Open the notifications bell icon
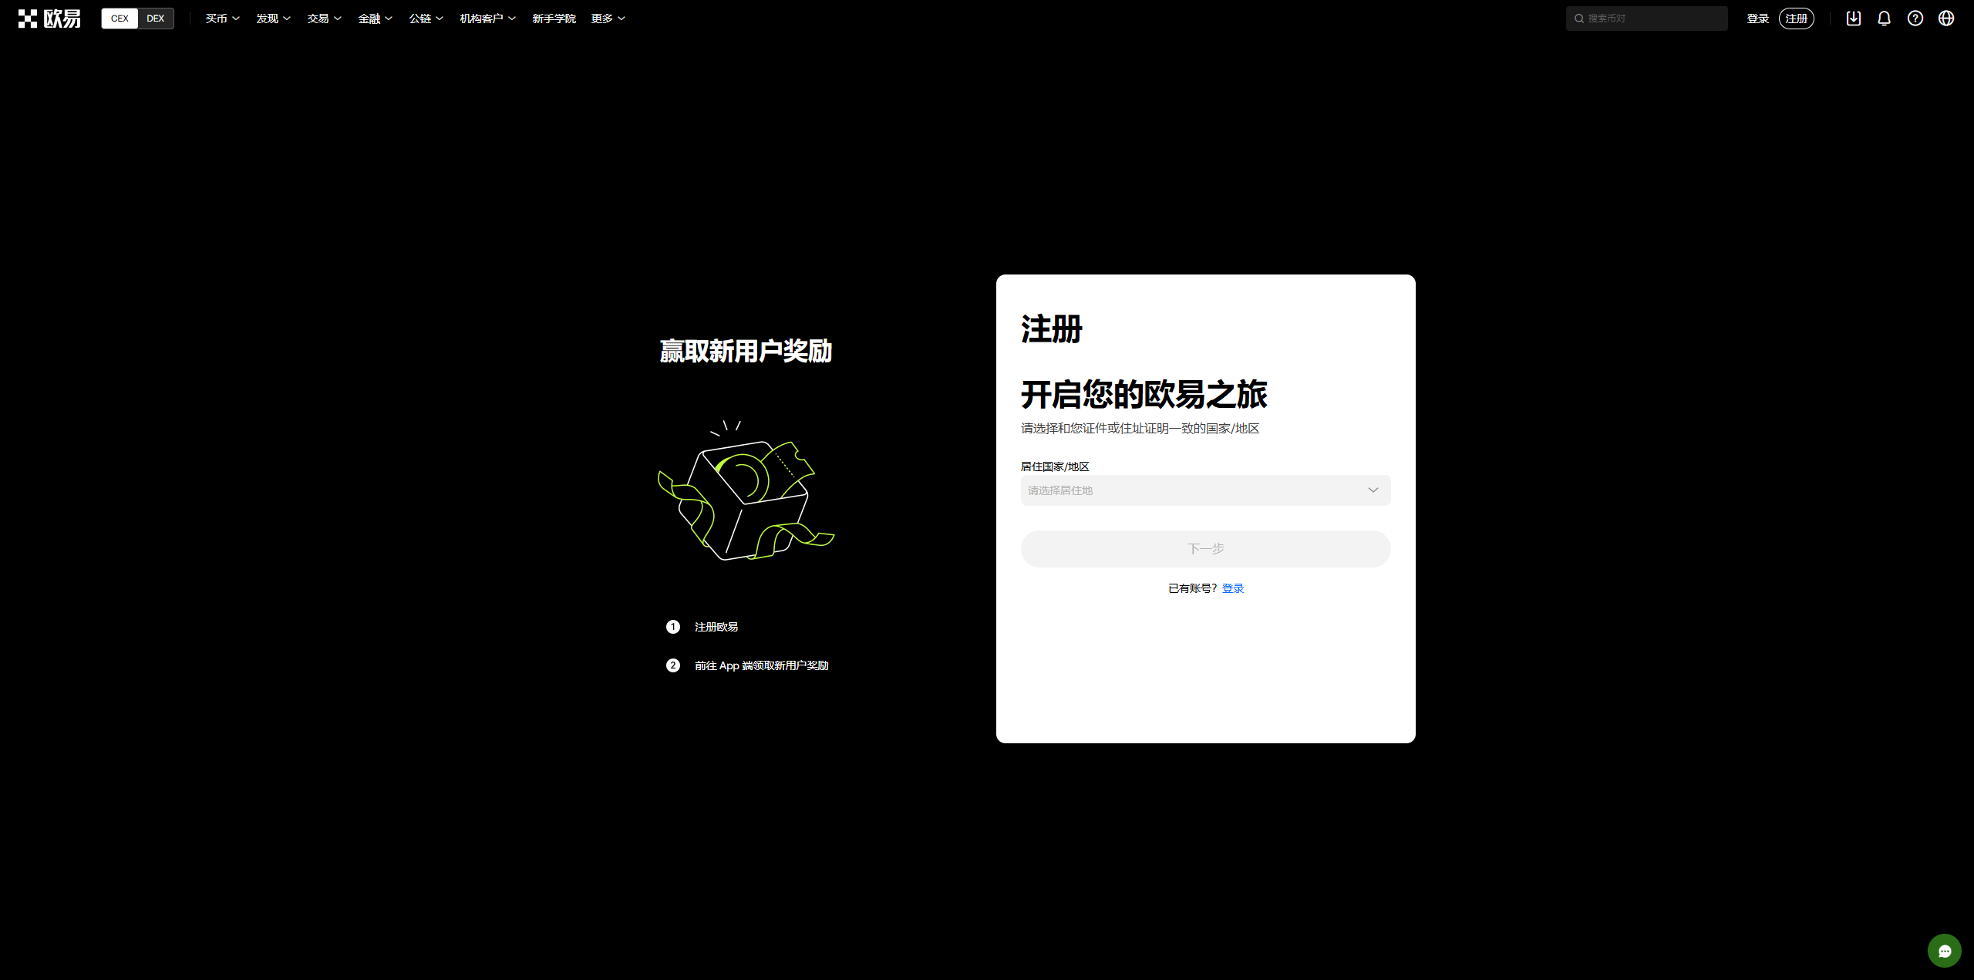Viewport: 1974px width, 980px height. (x=1884, y=19)
